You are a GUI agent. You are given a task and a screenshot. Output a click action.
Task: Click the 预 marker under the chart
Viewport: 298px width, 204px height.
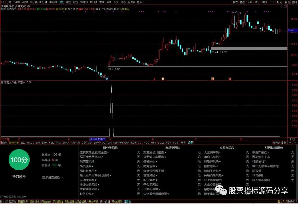coord(213,79)
